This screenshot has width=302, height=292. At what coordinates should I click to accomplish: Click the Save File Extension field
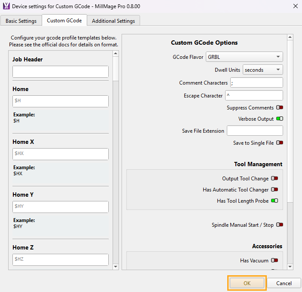click(x=255, y=131)
